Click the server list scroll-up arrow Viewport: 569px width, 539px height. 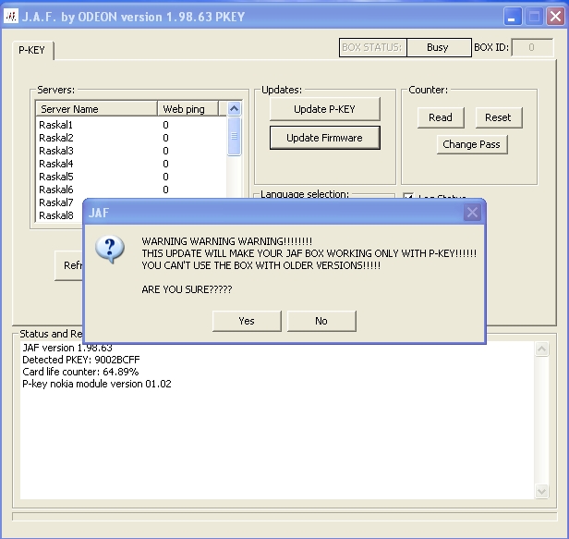[234, 108]
